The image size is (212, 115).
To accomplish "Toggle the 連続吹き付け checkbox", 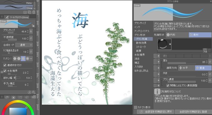I will click(x=5, y=65).
